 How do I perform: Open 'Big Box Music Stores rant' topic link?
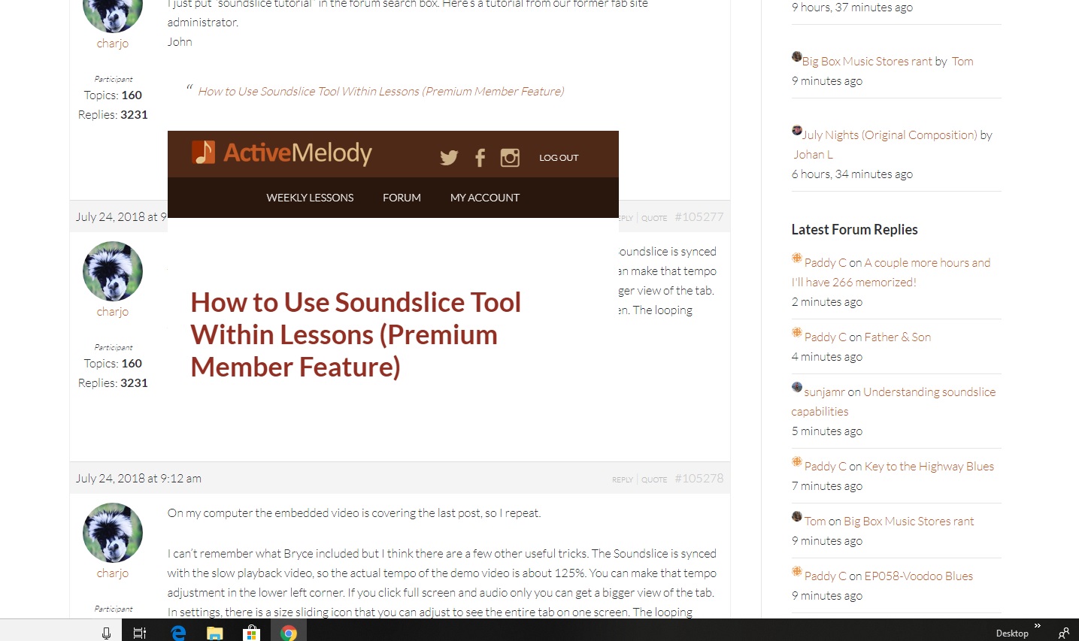pos(867,62)
